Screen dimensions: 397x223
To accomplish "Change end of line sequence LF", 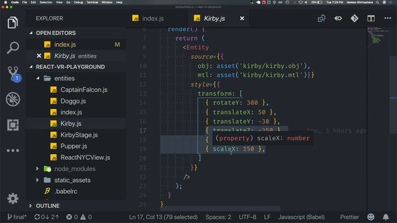I will [x=267, y=217].
